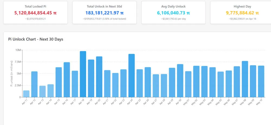
Task: Select the Apr 24 bar
Action: [131, 75]
